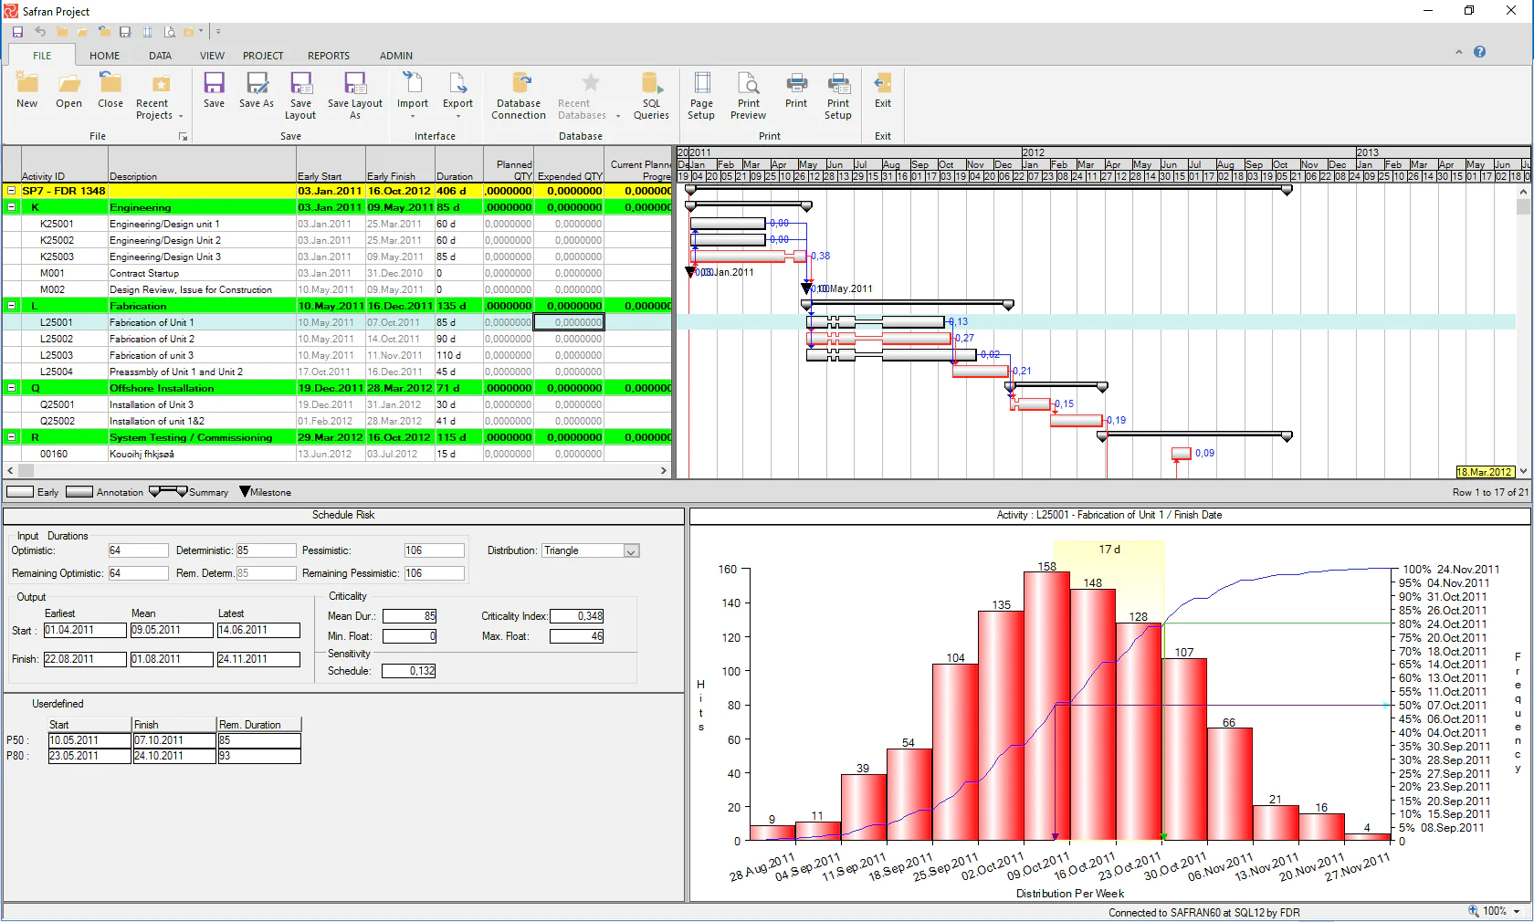Click the Page Setup icon
This screenshot has width=1534, height=922.
[701, 95]
